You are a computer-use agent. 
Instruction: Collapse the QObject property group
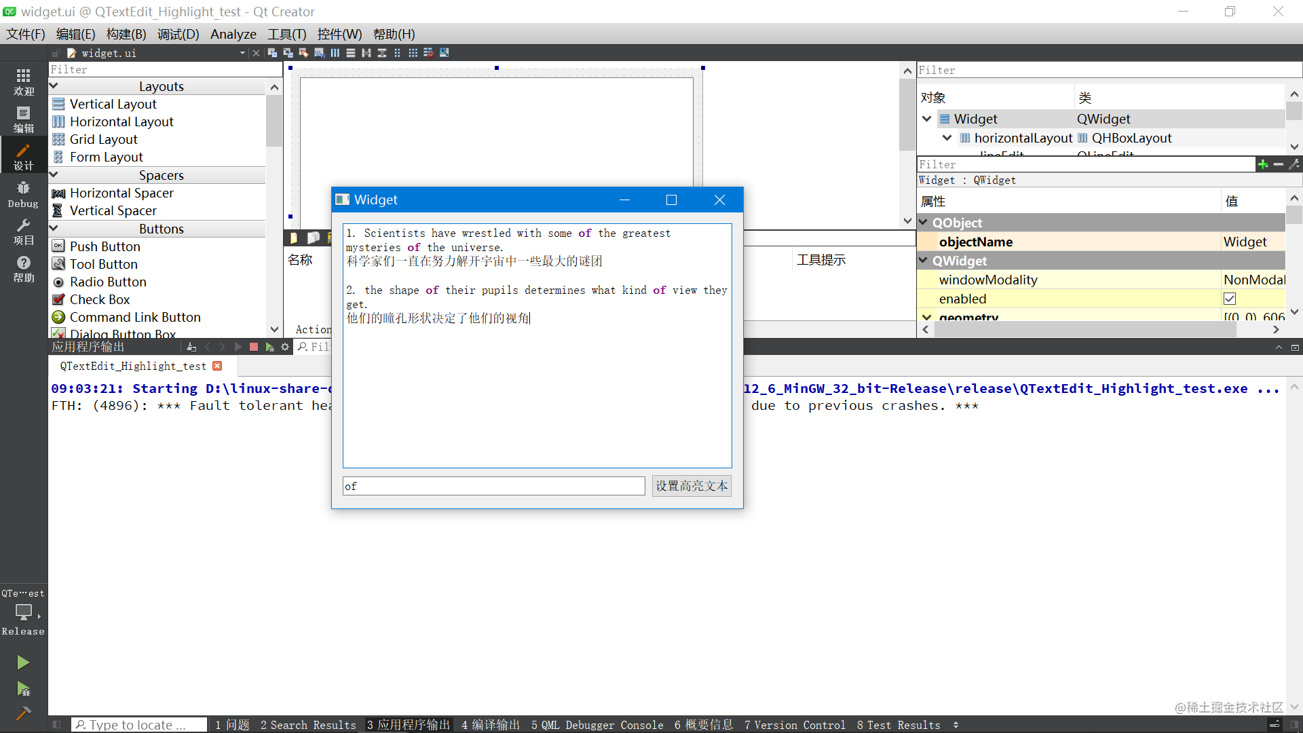923,223
